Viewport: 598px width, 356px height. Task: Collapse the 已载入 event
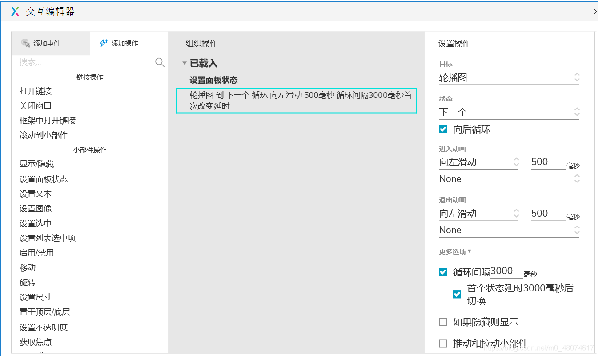tap(184, 64)
